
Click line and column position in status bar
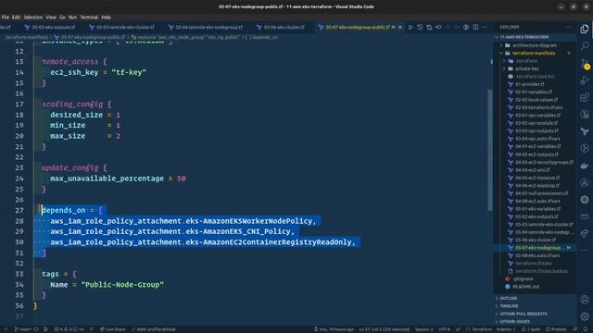click(x=385, y=329)
